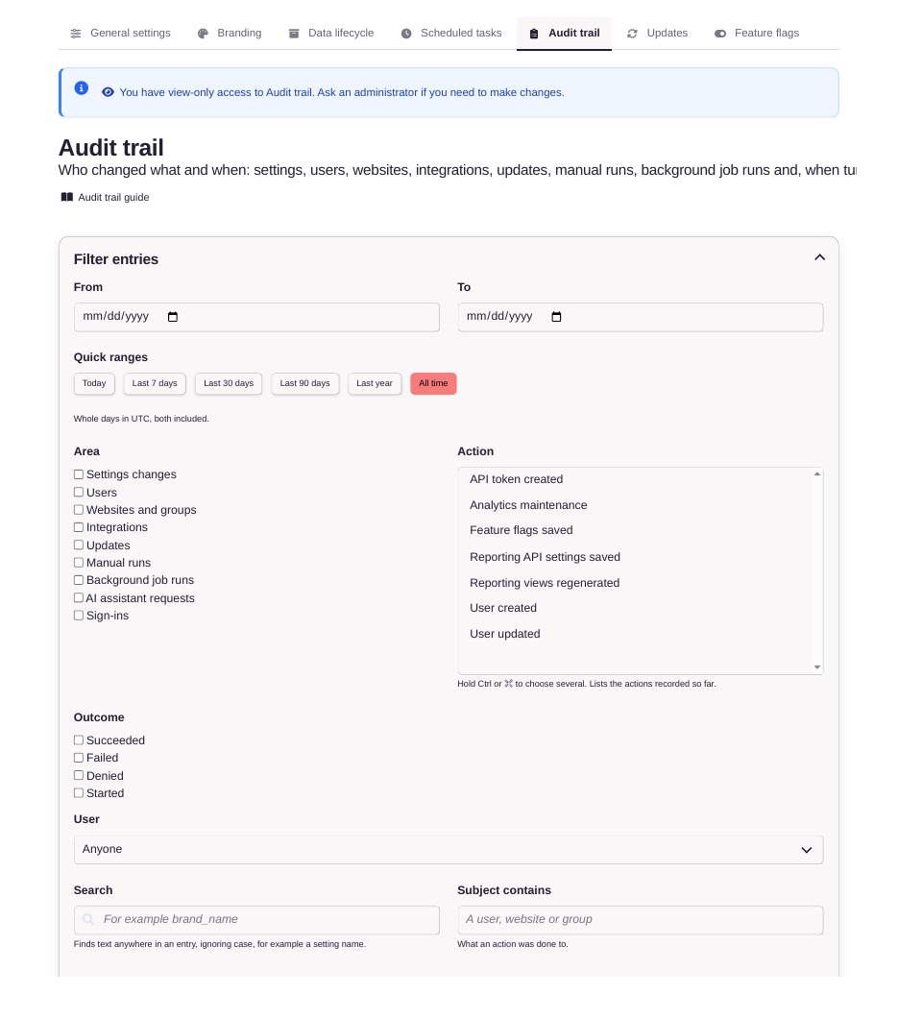Click the Scheduled tasks clock icon
Image resolution: width=898 pixels, height=1018 pixels.
point(406,34)
